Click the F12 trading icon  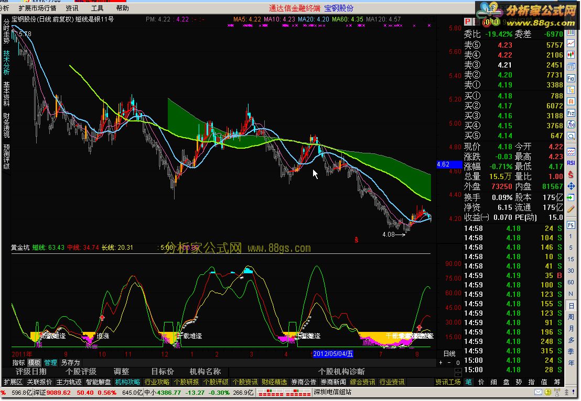click(571, 113)
